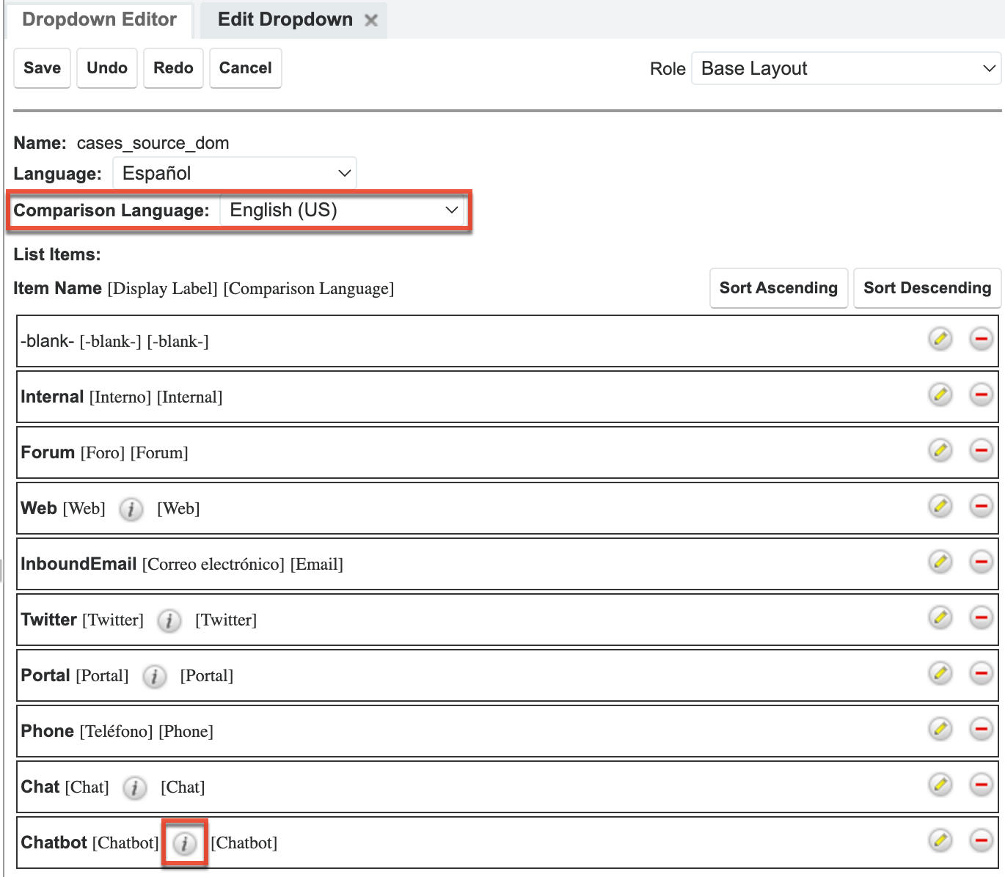Open the Language dropdown showing Español
This screenshot has width=1005, height=877.
click(x=235, y=174)
